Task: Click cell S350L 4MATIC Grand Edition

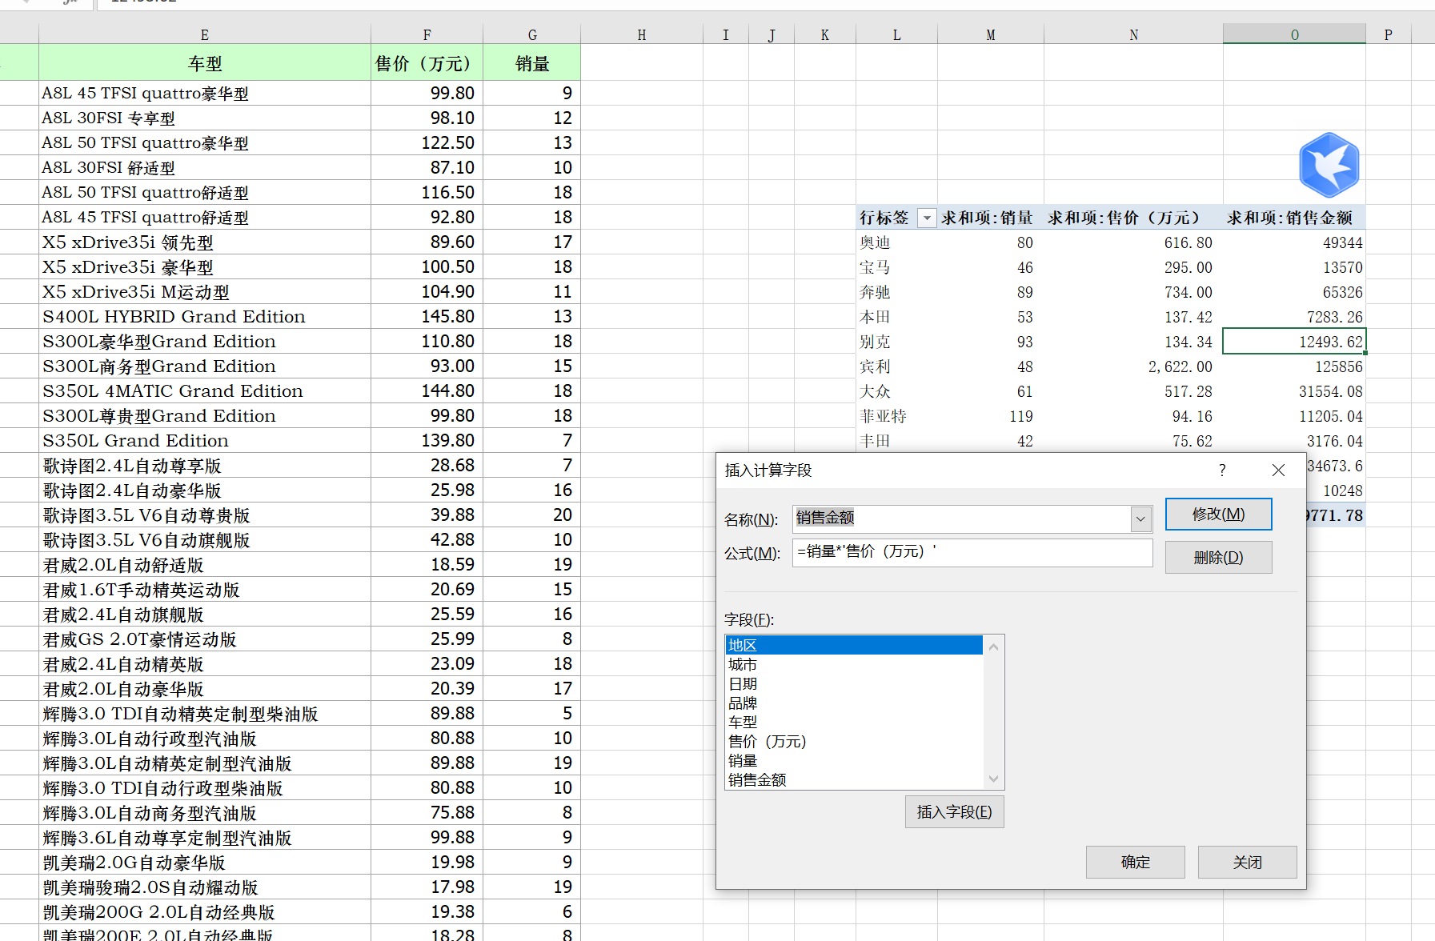Action: [205, 390]
